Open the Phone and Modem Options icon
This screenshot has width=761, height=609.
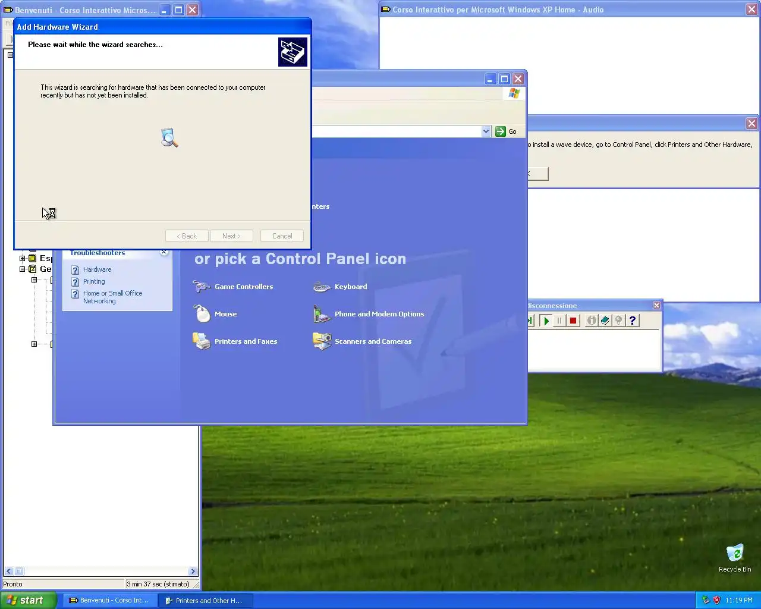point(322,314)
